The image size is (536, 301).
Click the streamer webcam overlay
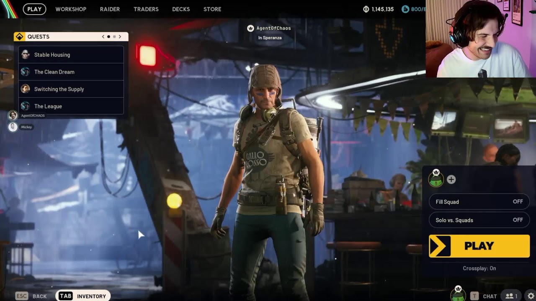pos(481,38)
